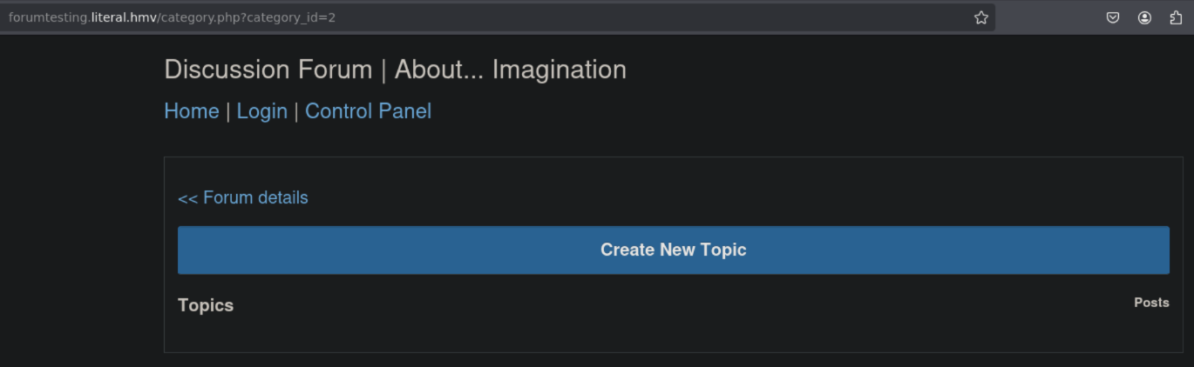Click the category_id=2 part of the URL
The image size is (1194, 367).
291,17
